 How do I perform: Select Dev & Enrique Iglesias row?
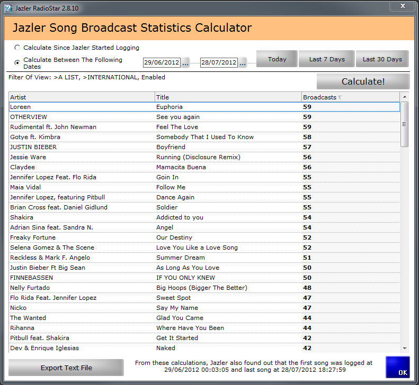click(x=204, y=348)
